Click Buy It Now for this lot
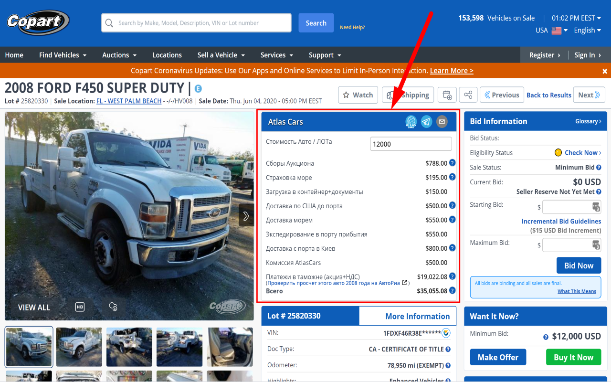 573,357
